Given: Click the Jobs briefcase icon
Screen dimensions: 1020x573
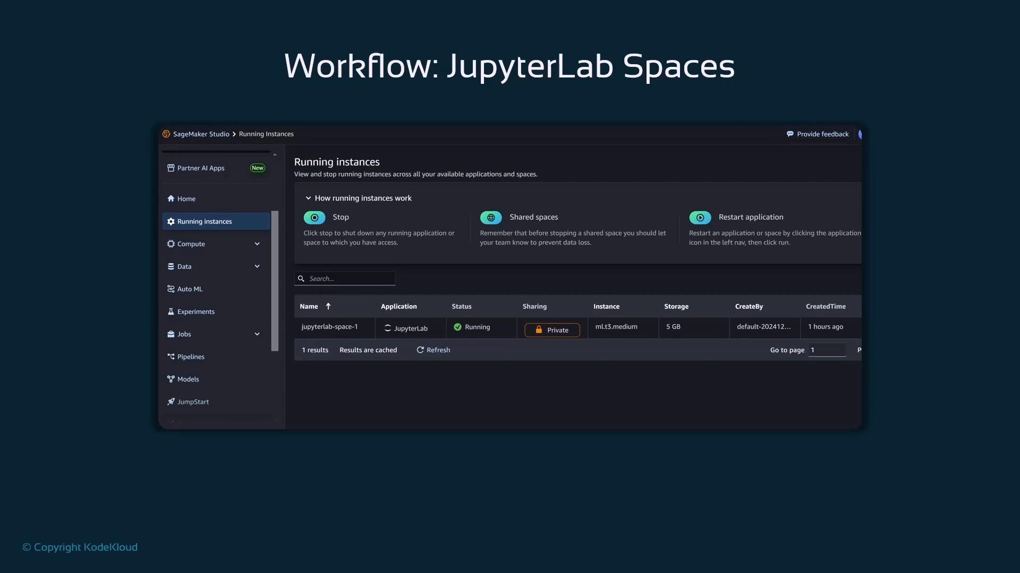Looking at the screenshot, I should point(171,334).
